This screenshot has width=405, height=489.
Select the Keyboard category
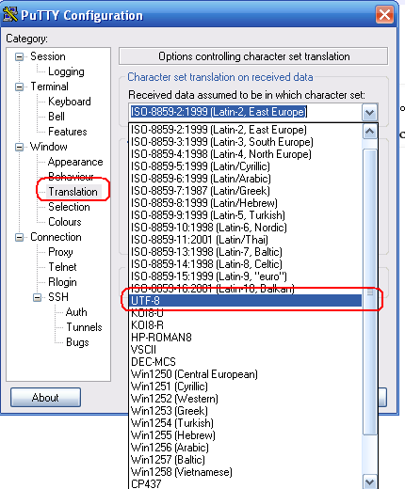(x=70, y=102)
